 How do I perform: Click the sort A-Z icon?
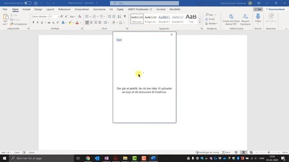point(119,17)
